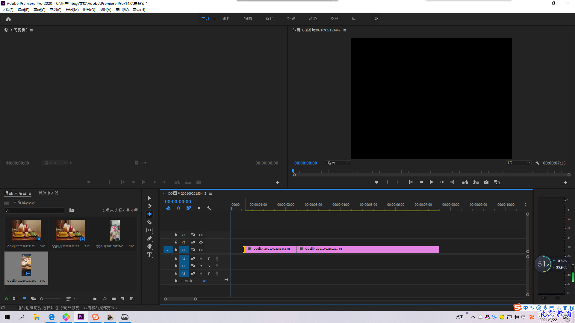Image resolution: width=575 pixels, height=323 pixels.
Task: Click Program monitor scrub bar
Action: [432, 175]
